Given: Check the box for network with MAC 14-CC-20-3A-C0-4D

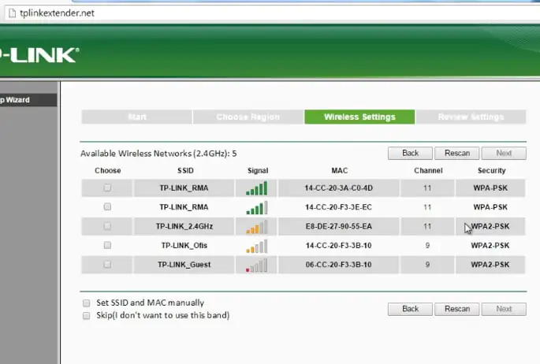Looking at the screenshot, I should tap(107, 188).
